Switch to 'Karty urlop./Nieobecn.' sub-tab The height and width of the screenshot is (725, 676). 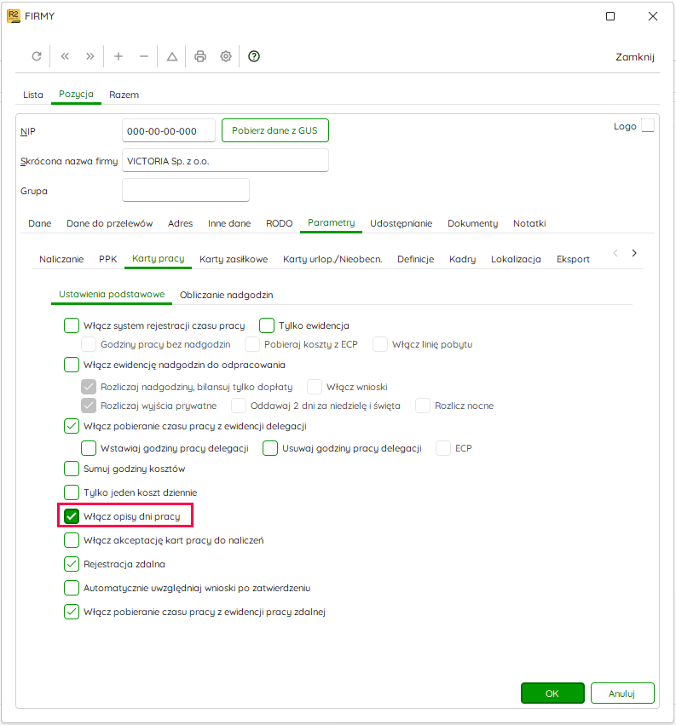point(332,259)
